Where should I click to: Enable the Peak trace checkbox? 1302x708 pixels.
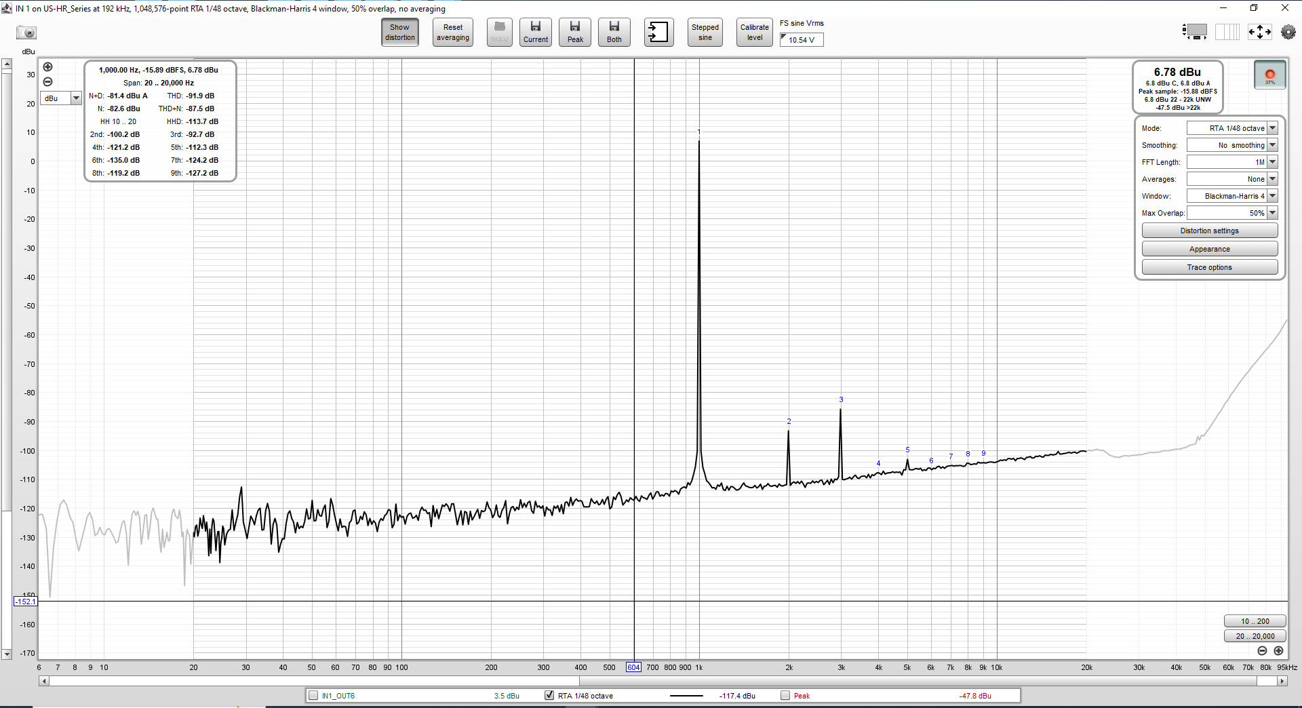tap(785, 695)
